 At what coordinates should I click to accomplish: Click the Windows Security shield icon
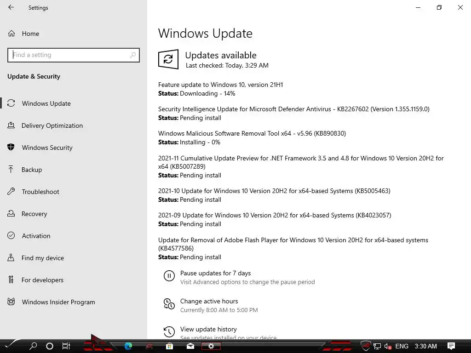11,147
